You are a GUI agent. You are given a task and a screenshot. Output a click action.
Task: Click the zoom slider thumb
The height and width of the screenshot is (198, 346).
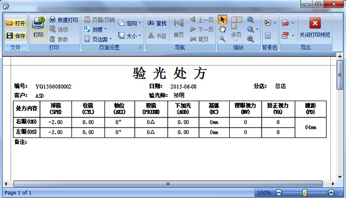(304, 193)
